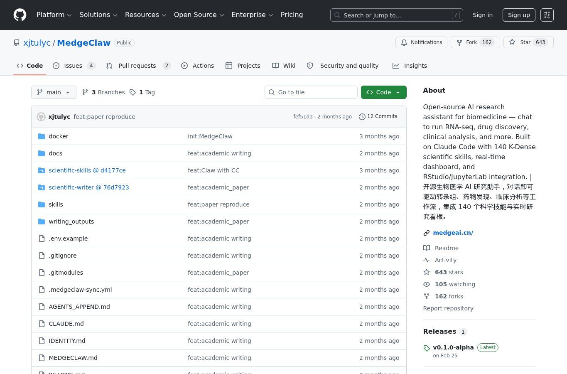567x374 pixels.
Task: Click the star icon in Star button
Action: (512, 42)
